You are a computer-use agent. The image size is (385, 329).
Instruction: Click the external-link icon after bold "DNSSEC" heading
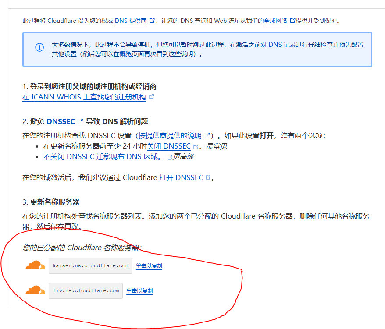80,122
